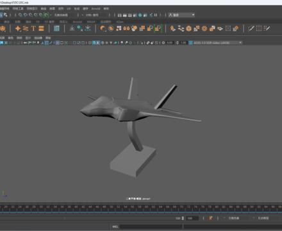
Task: Open the Hypershade round blue icon
Action: coord(140,15)
